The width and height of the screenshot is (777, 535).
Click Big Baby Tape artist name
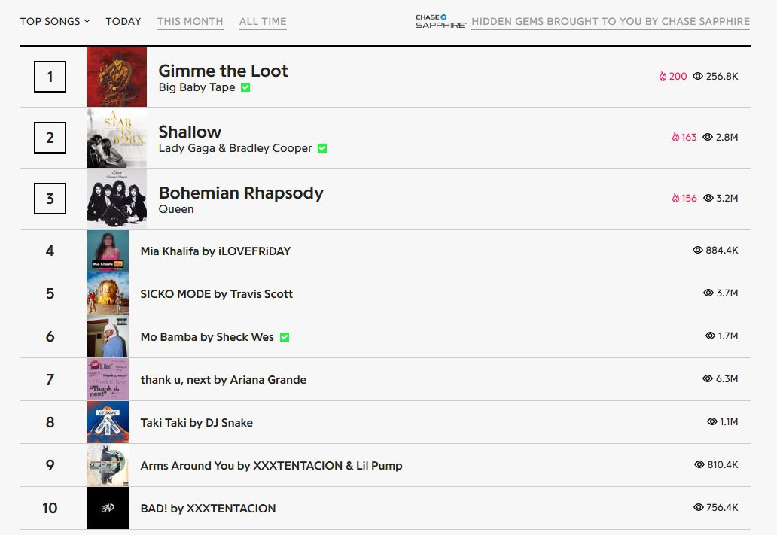coord(197,87)
